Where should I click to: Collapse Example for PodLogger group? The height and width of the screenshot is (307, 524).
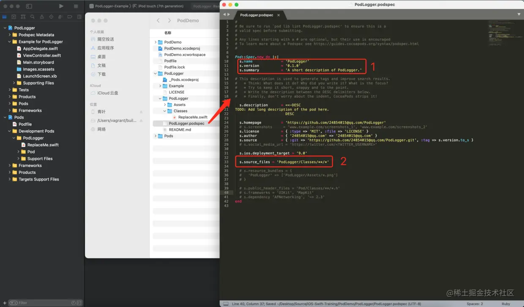coord(10,42)
